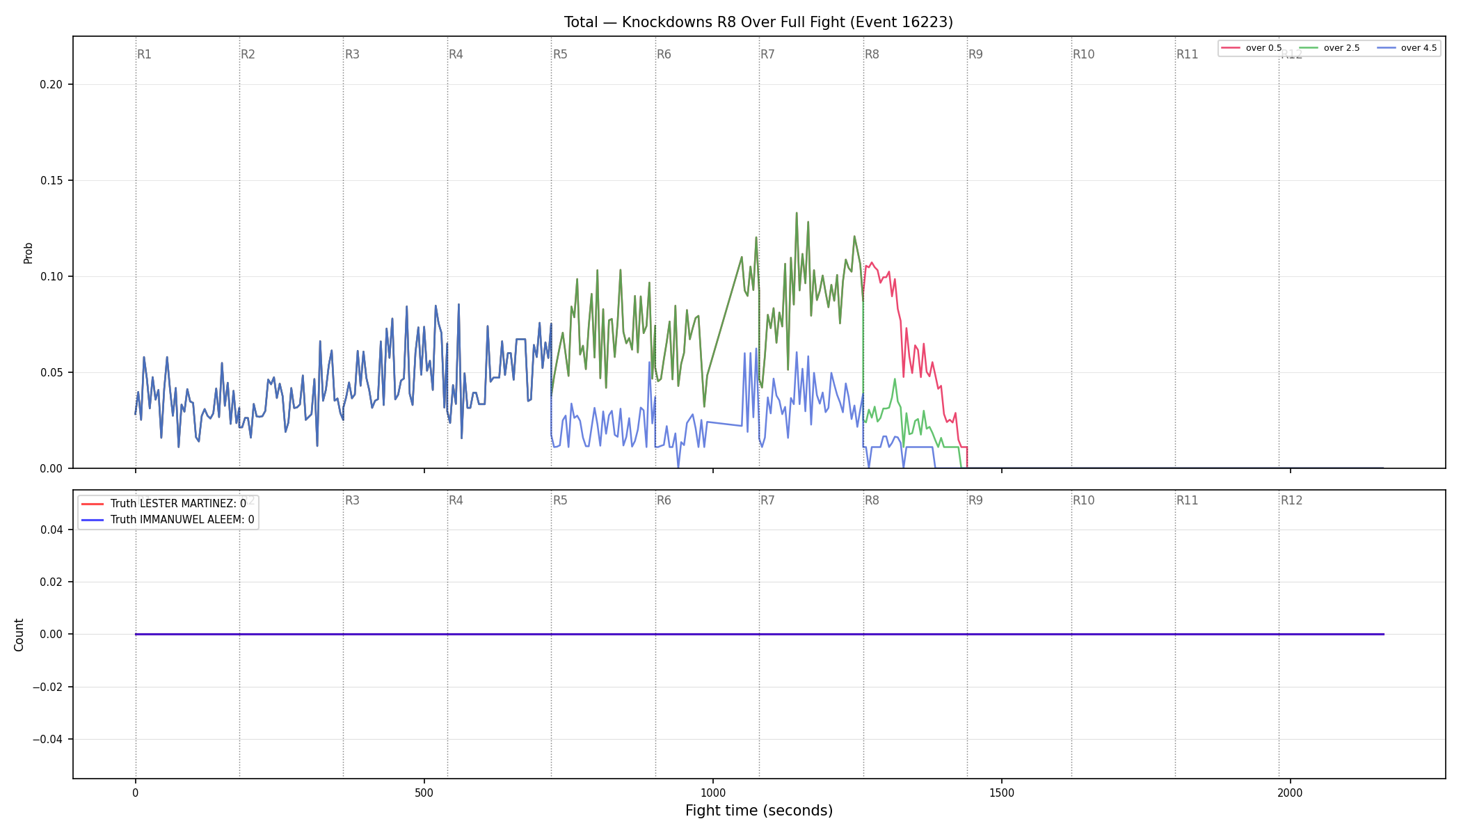The height and width of the screenshot is (835, 1461).
Task: Click the 0.02 tick on Count axis
Action: click(51, 582)
